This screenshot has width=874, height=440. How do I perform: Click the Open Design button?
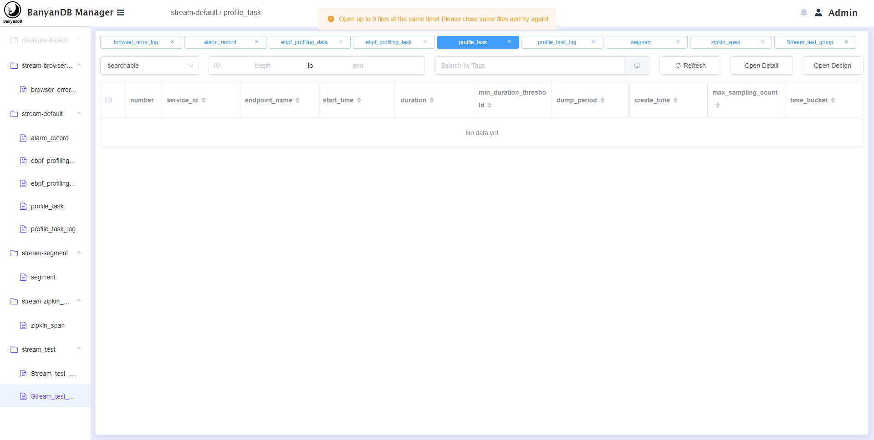833,66
